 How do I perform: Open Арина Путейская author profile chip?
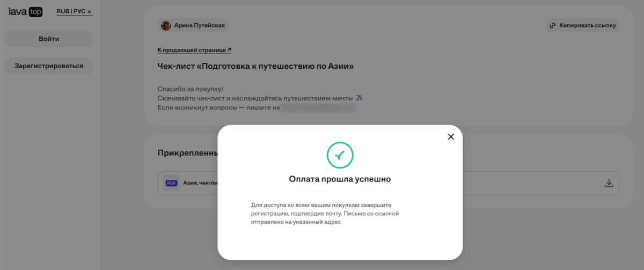coord(193,25)
